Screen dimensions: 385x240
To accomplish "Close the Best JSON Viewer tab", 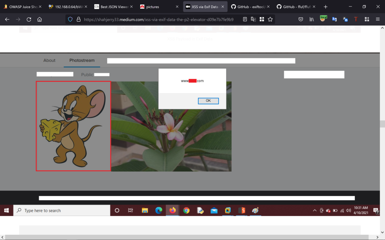I will pyautogui.click(x=132, y=7).
